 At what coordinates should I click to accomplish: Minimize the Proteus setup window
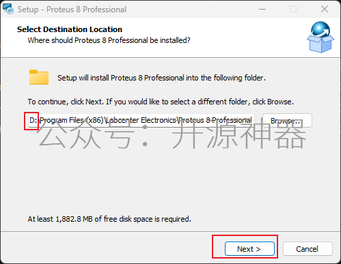point(262,9)
